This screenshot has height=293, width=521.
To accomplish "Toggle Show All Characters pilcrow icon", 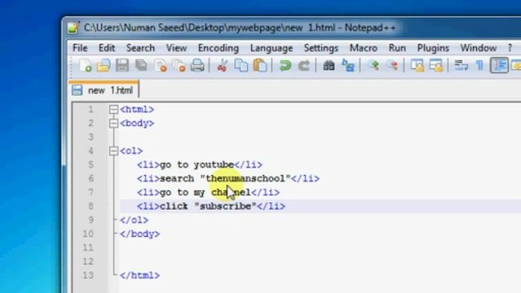I will (479, 65).
